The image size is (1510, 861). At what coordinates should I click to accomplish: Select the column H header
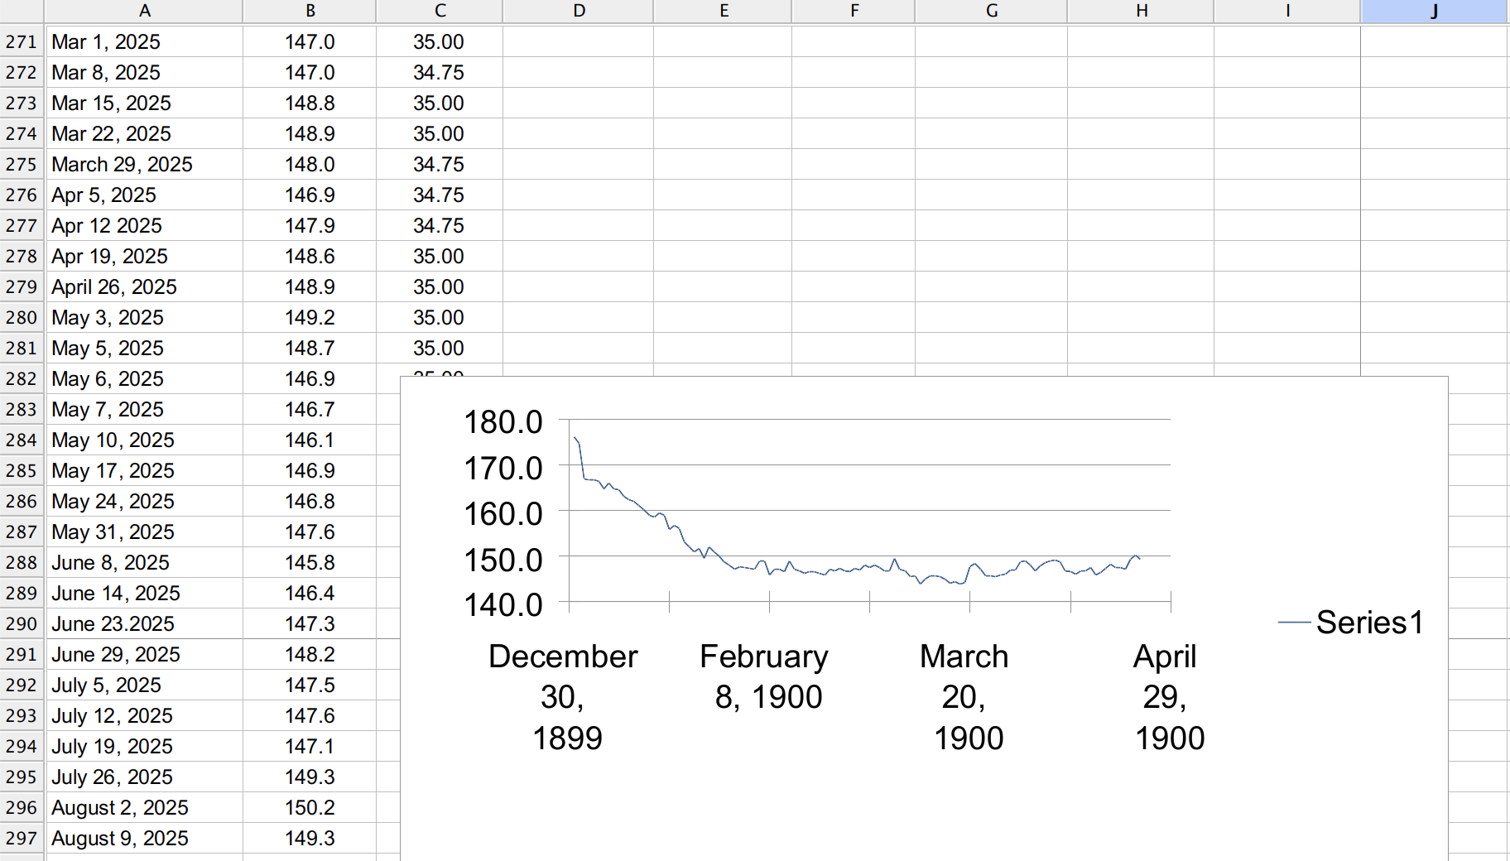1141,11
